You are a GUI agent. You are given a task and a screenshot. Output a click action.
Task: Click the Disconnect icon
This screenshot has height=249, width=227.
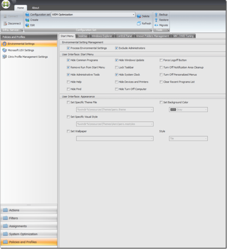tap(5, 23)
